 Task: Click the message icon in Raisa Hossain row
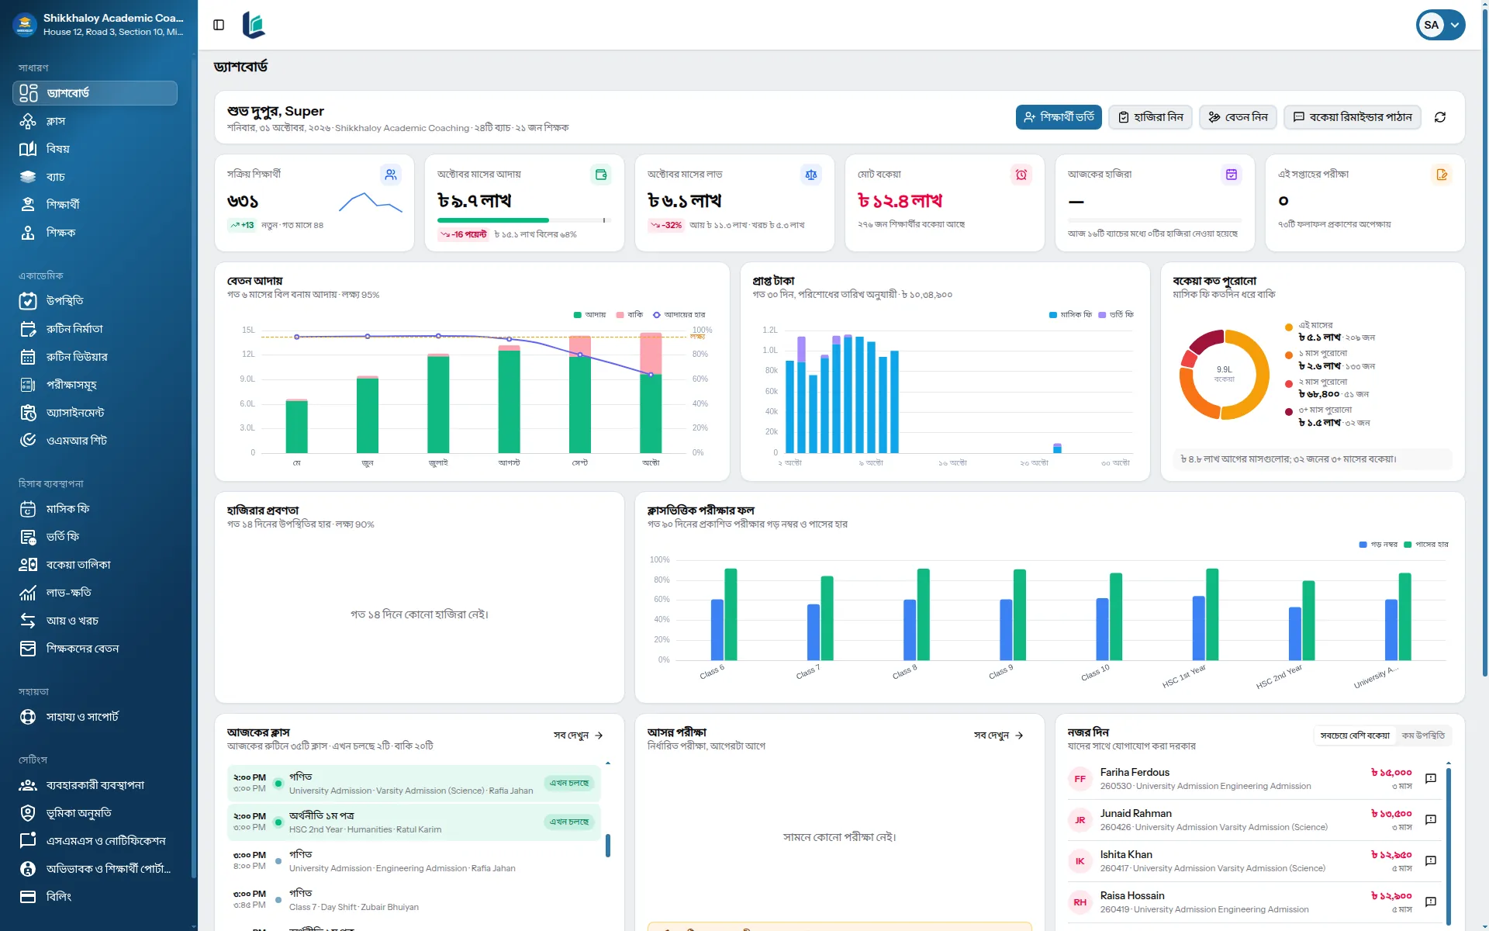[1431, 902]
